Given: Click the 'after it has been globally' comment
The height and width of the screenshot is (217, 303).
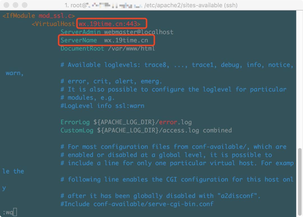Looking at the screenshot, I should coord(160,196).
